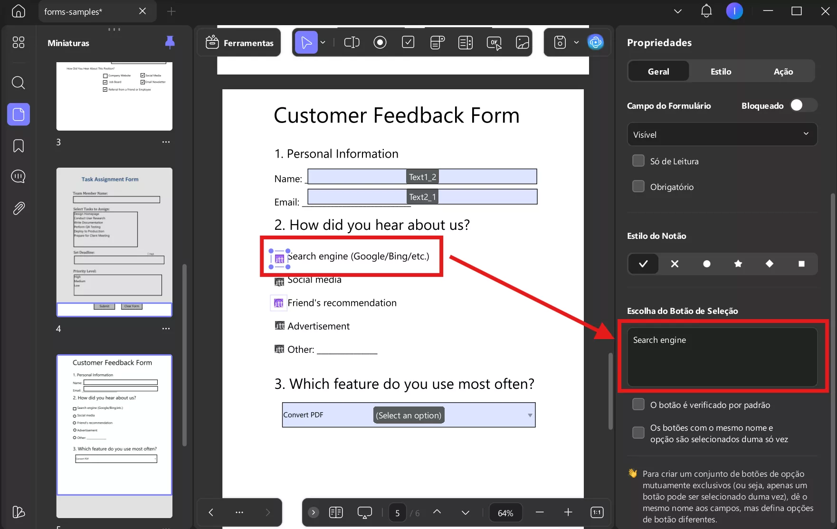The width and height of the screenshot is (837, 529).
Task: Open the bookmarks panel
Action: 19,146
